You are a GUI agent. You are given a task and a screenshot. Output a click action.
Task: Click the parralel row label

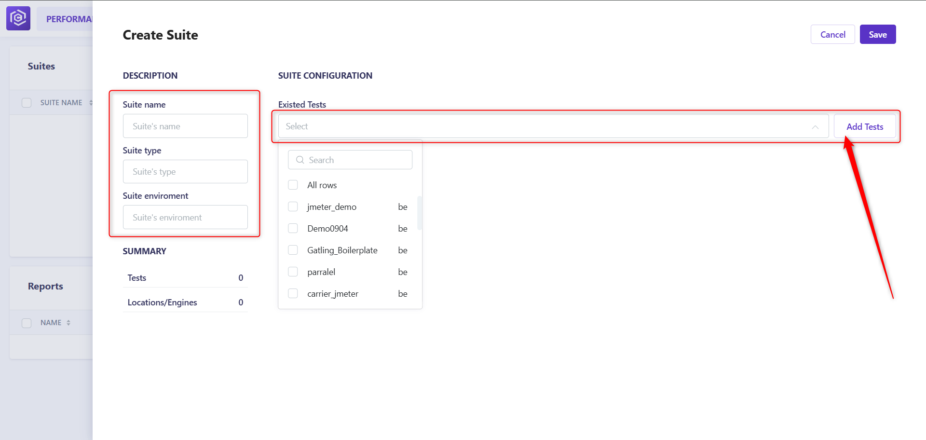pos(321,272)
